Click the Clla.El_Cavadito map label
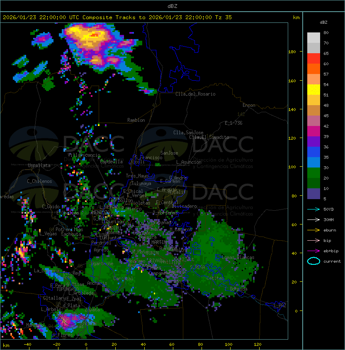 209,137
